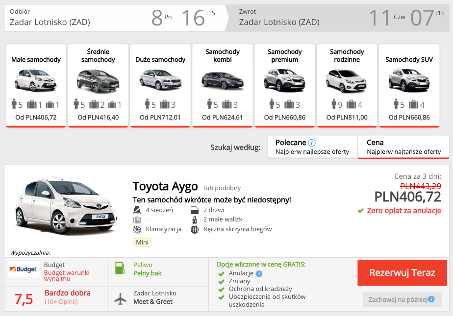Change return date 11 Czw

[x=386, y=18]
